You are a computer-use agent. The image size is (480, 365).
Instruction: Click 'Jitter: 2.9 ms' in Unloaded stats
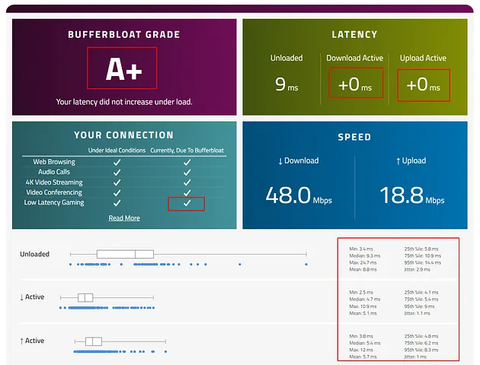coord(418,269)
